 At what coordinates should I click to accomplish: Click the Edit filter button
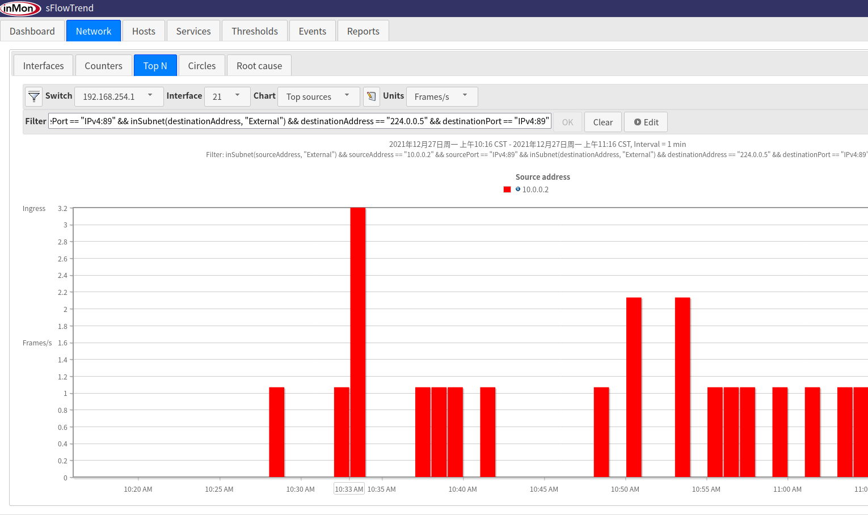point(646,122)
